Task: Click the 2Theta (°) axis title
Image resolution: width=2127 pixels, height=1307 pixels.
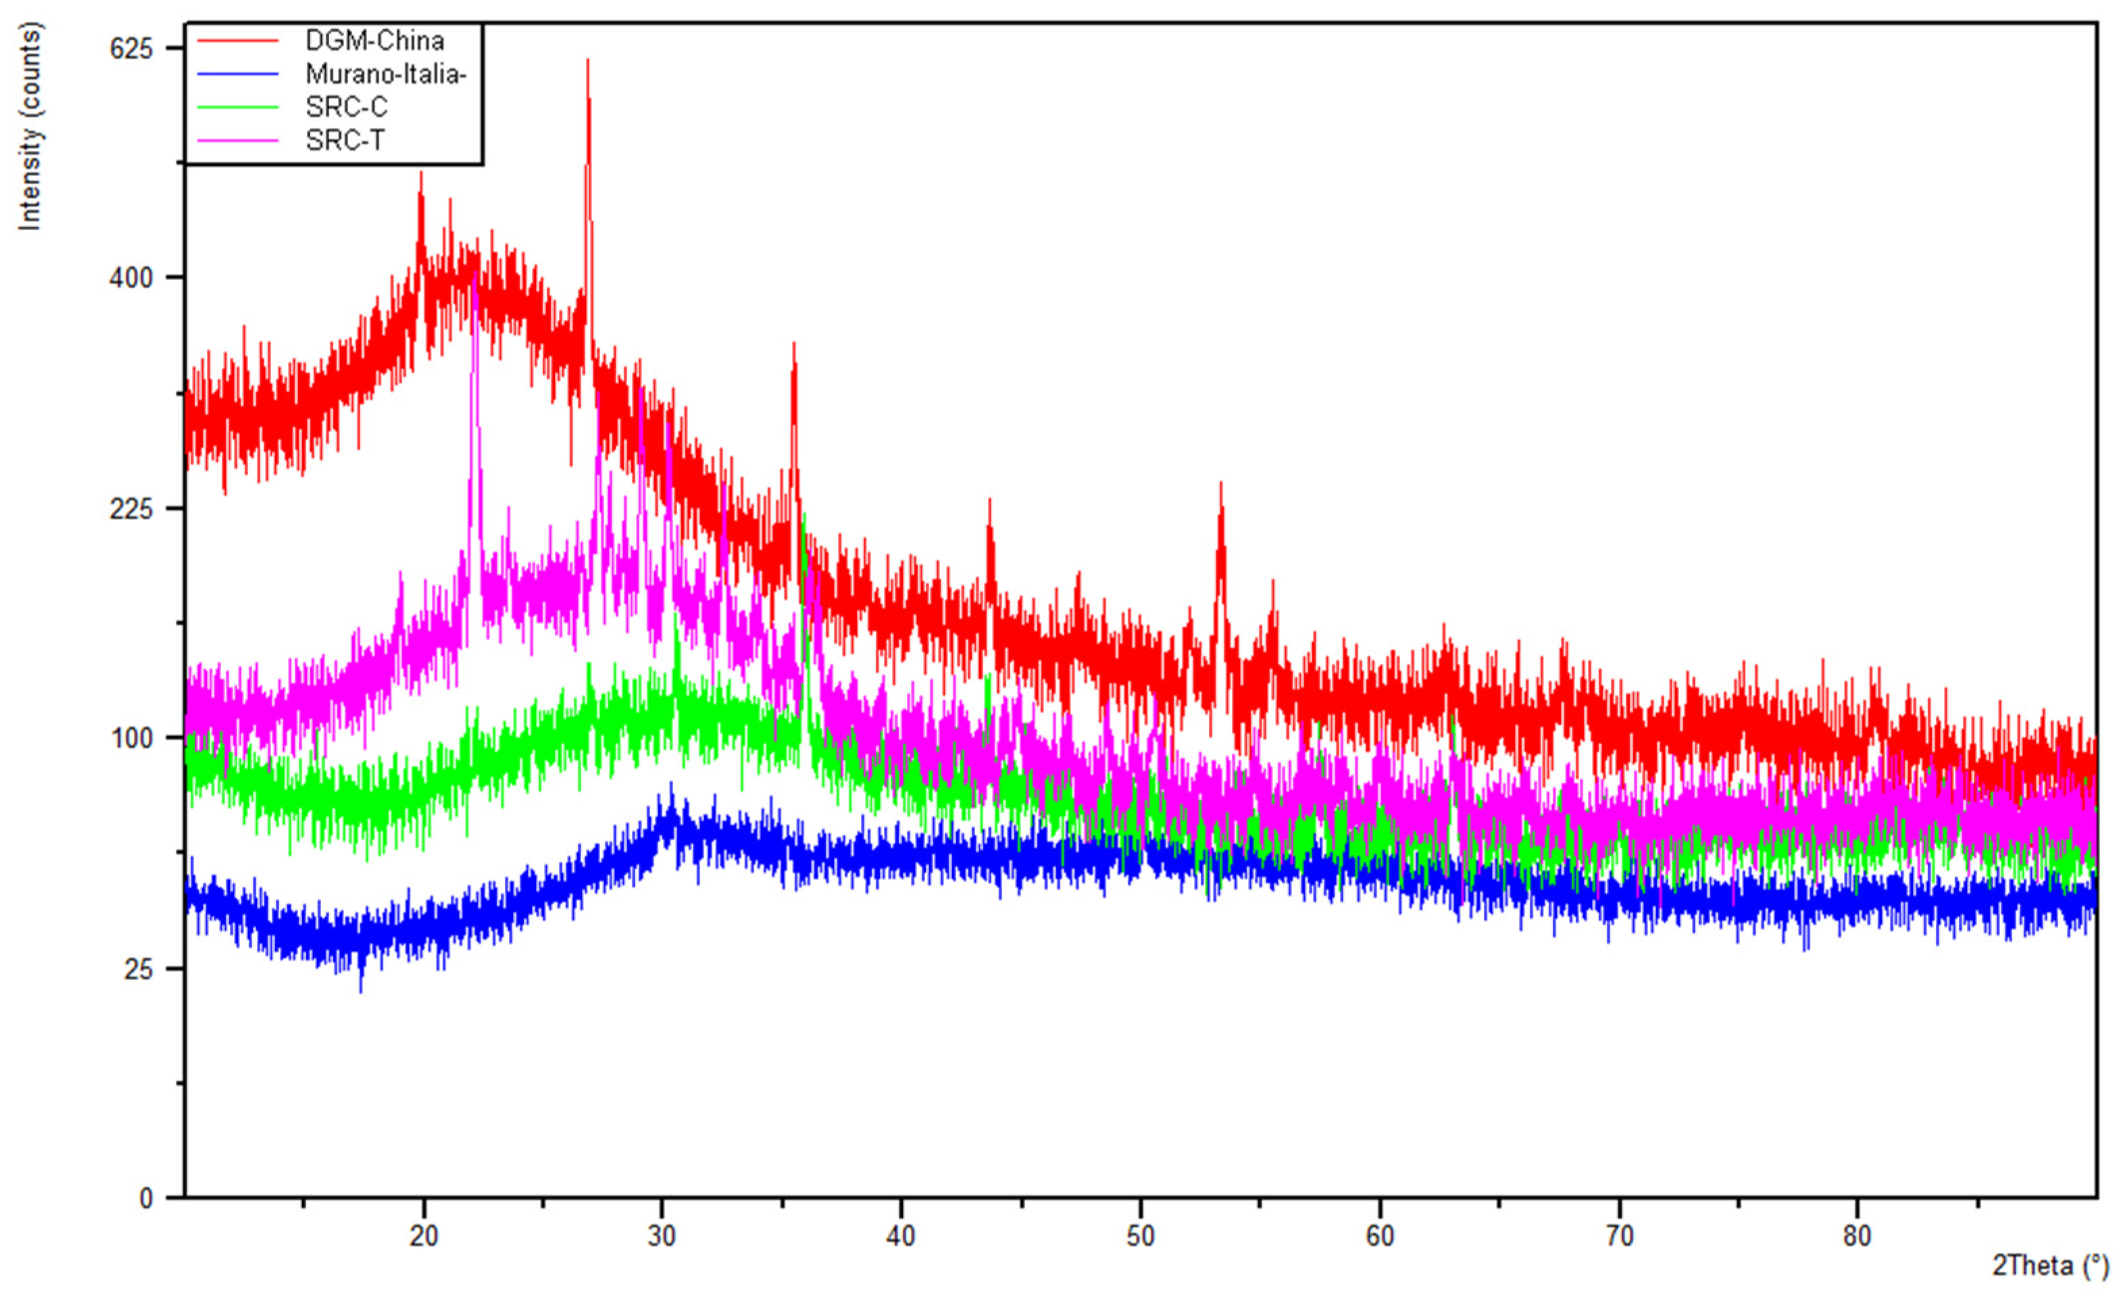Action: pyautogui.click(x=2050, y=1266)
